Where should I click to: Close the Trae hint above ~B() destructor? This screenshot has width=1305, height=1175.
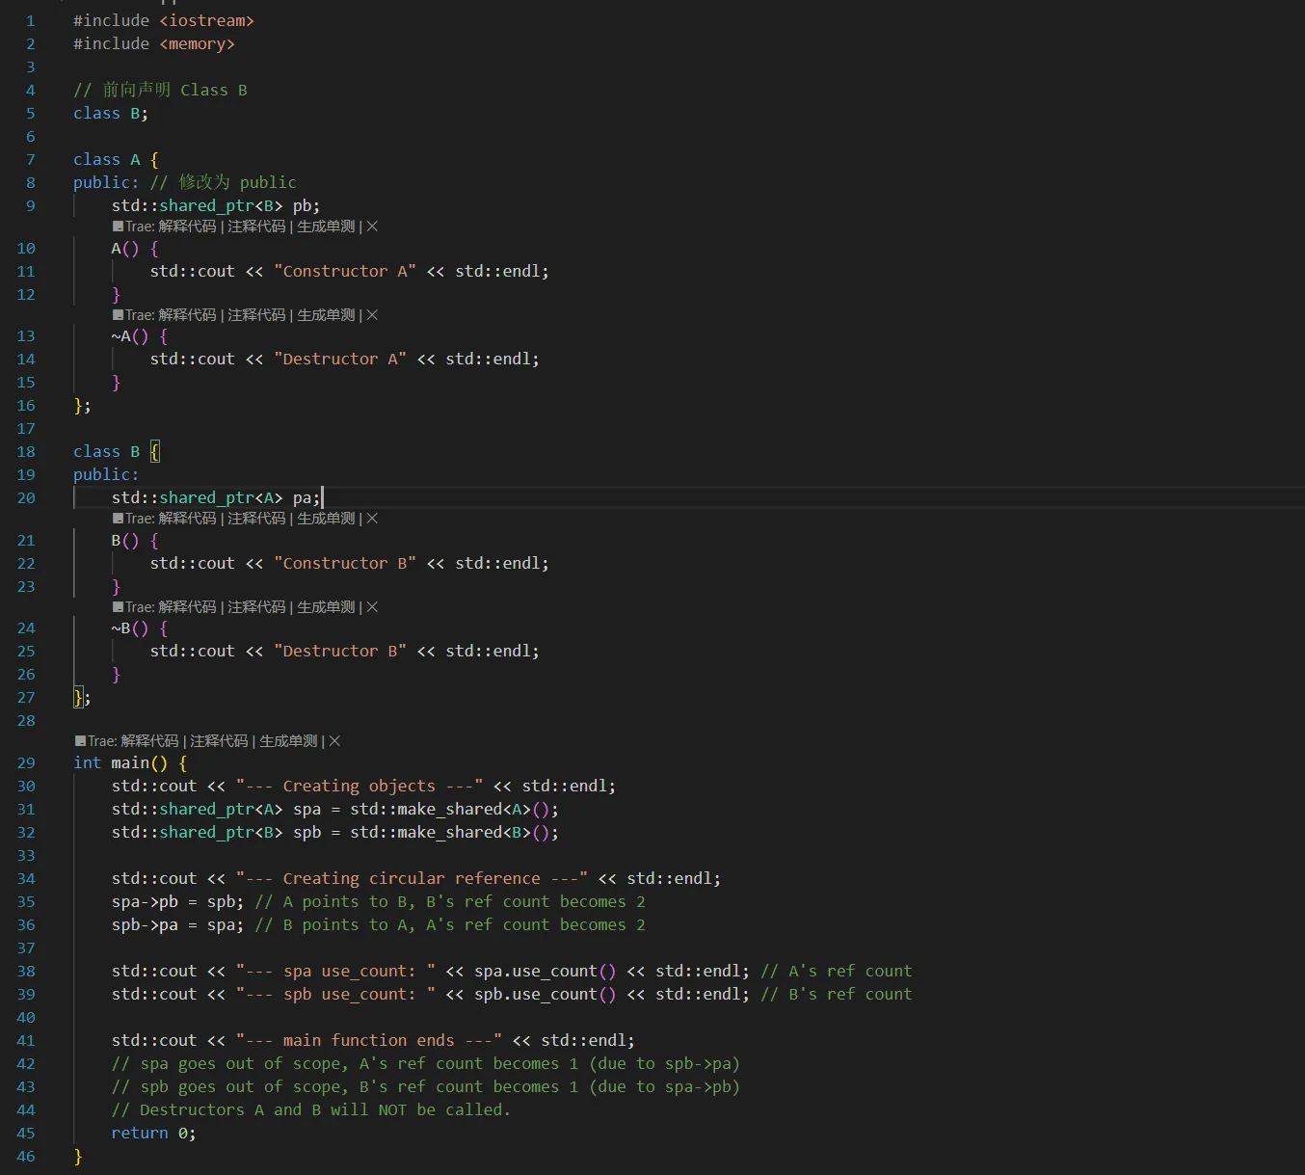(x=372, y=607)
